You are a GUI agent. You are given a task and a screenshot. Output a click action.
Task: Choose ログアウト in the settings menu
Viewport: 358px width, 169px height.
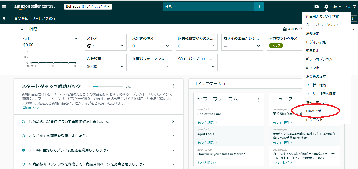[x=314, y=120]
